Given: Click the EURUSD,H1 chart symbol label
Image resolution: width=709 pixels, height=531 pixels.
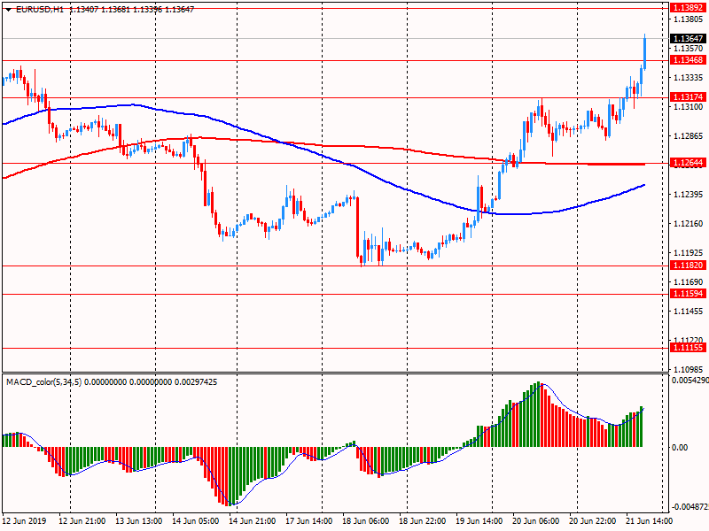Looking at the screenshot, I should click(x=40, y=10).
